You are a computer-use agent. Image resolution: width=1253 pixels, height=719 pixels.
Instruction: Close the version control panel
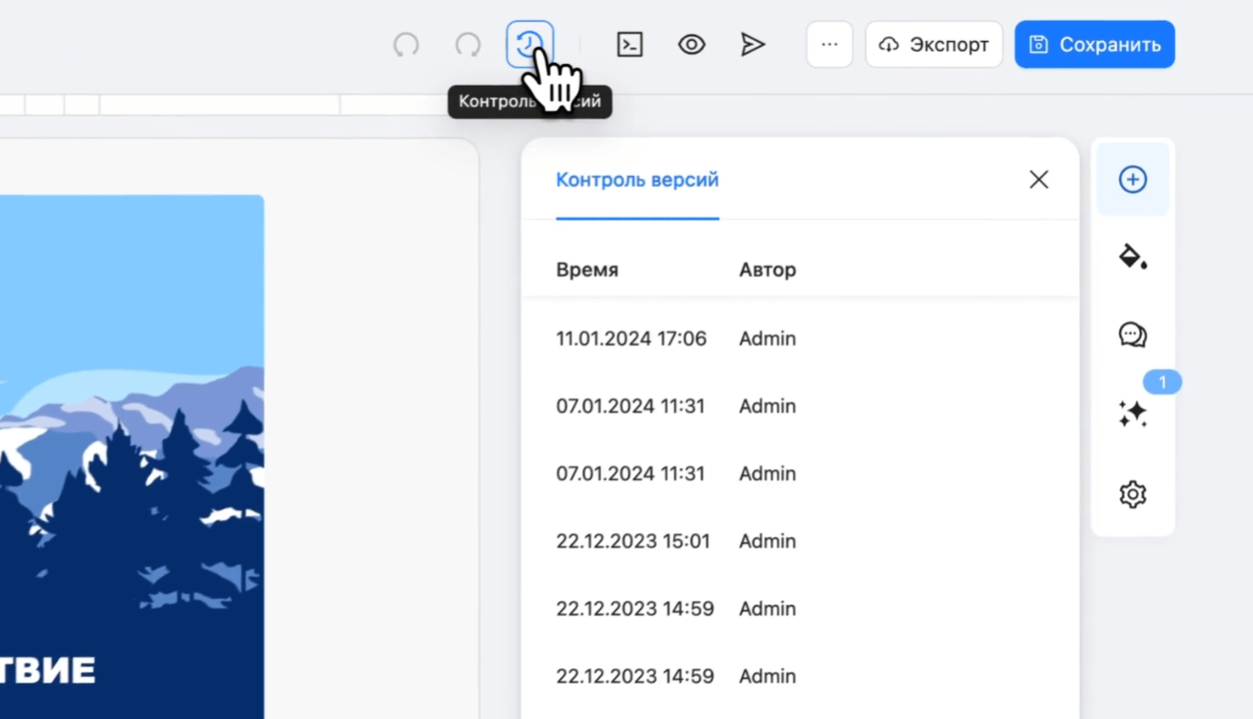pos(1039,180)
